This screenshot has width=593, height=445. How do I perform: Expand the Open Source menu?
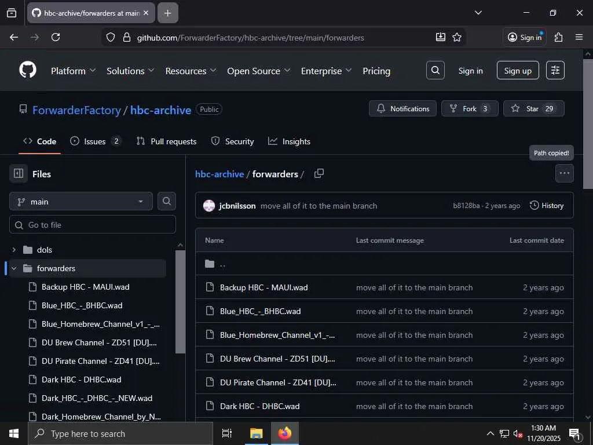[x=259, y=71]
